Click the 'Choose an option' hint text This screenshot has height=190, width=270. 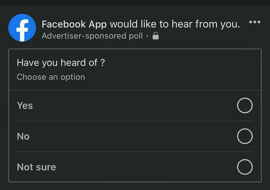point(51,77)
